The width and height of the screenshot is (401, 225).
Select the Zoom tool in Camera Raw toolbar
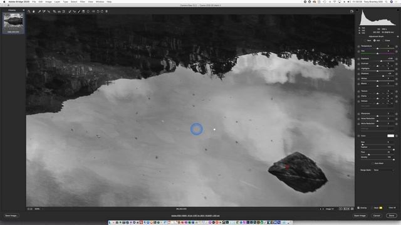pos(29,11)
